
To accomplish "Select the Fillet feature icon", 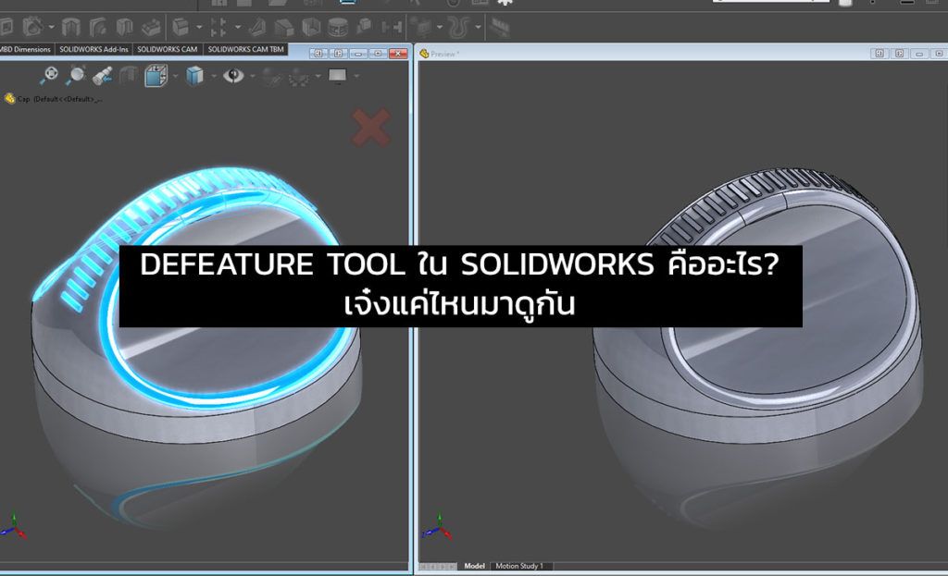I will 181,27.
